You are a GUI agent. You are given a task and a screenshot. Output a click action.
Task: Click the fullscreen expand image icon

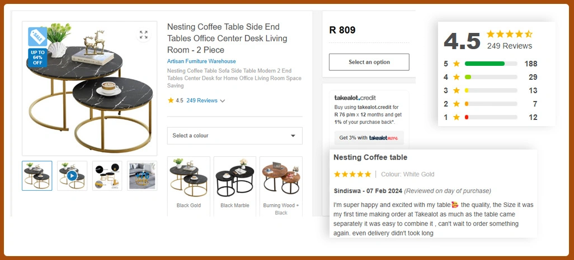[x=143, y=35]
